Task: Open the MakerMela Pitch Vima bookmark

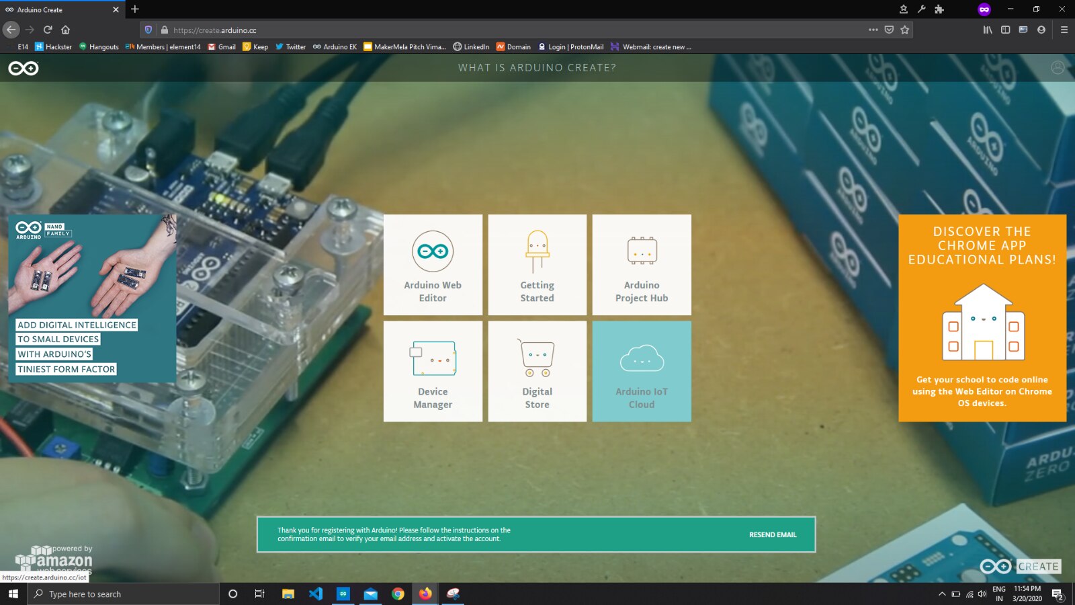Action: pos(405,47)
